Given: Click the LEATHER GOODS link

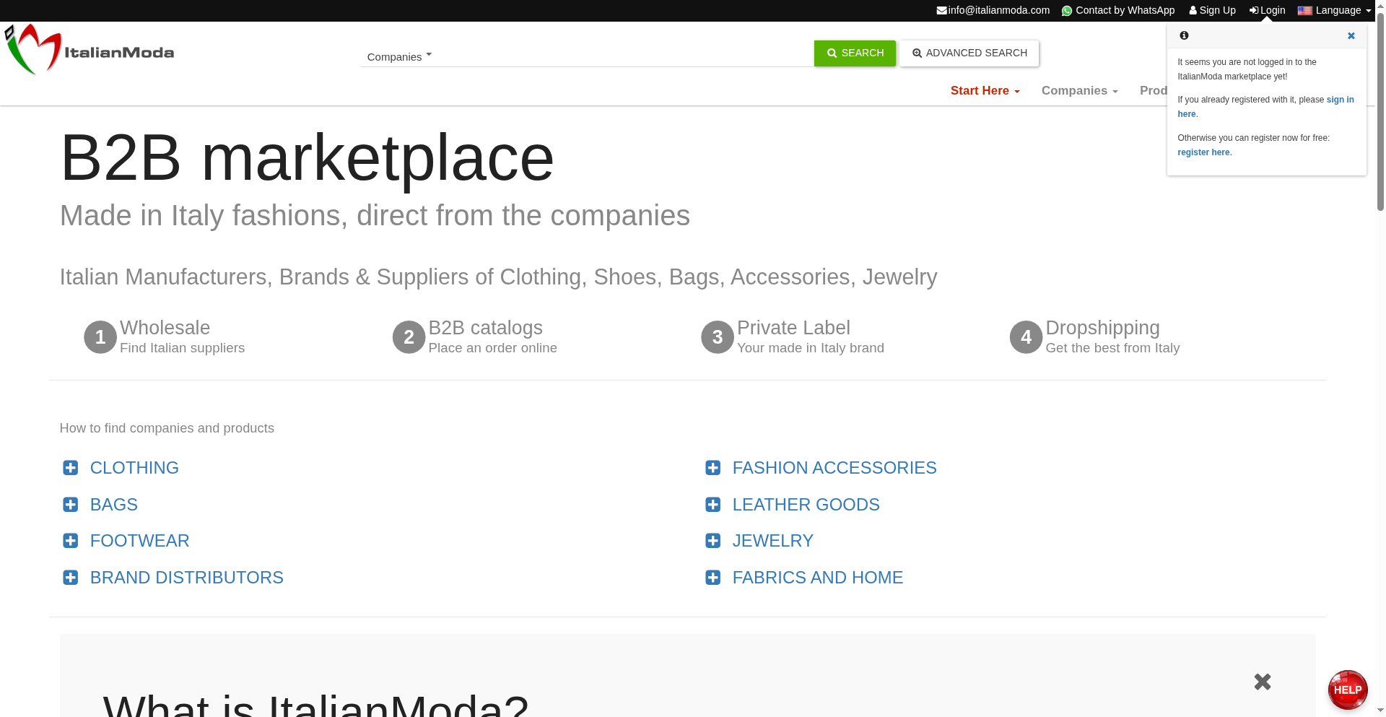Looking at the screenshot, I should coord(806,505).
